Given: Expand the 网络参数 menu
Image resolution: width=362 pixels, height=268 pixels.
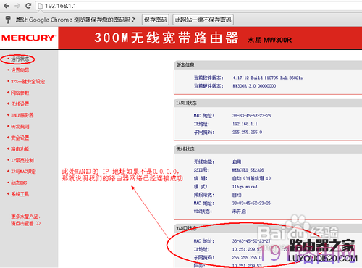Looking at the screenshot, I should tap(20, 93).
